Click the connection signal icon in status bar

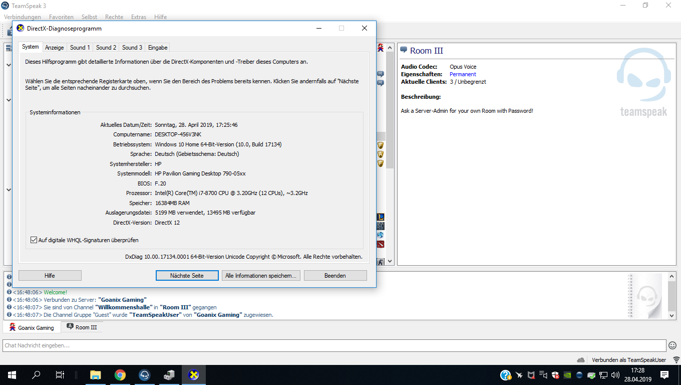pos(676,360)
